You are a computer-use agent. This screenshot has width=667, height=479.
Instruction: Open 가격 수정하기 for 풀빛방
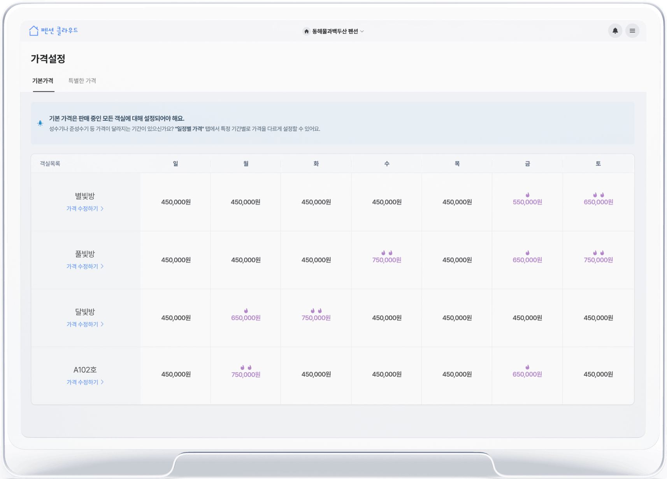pos(85,266)
